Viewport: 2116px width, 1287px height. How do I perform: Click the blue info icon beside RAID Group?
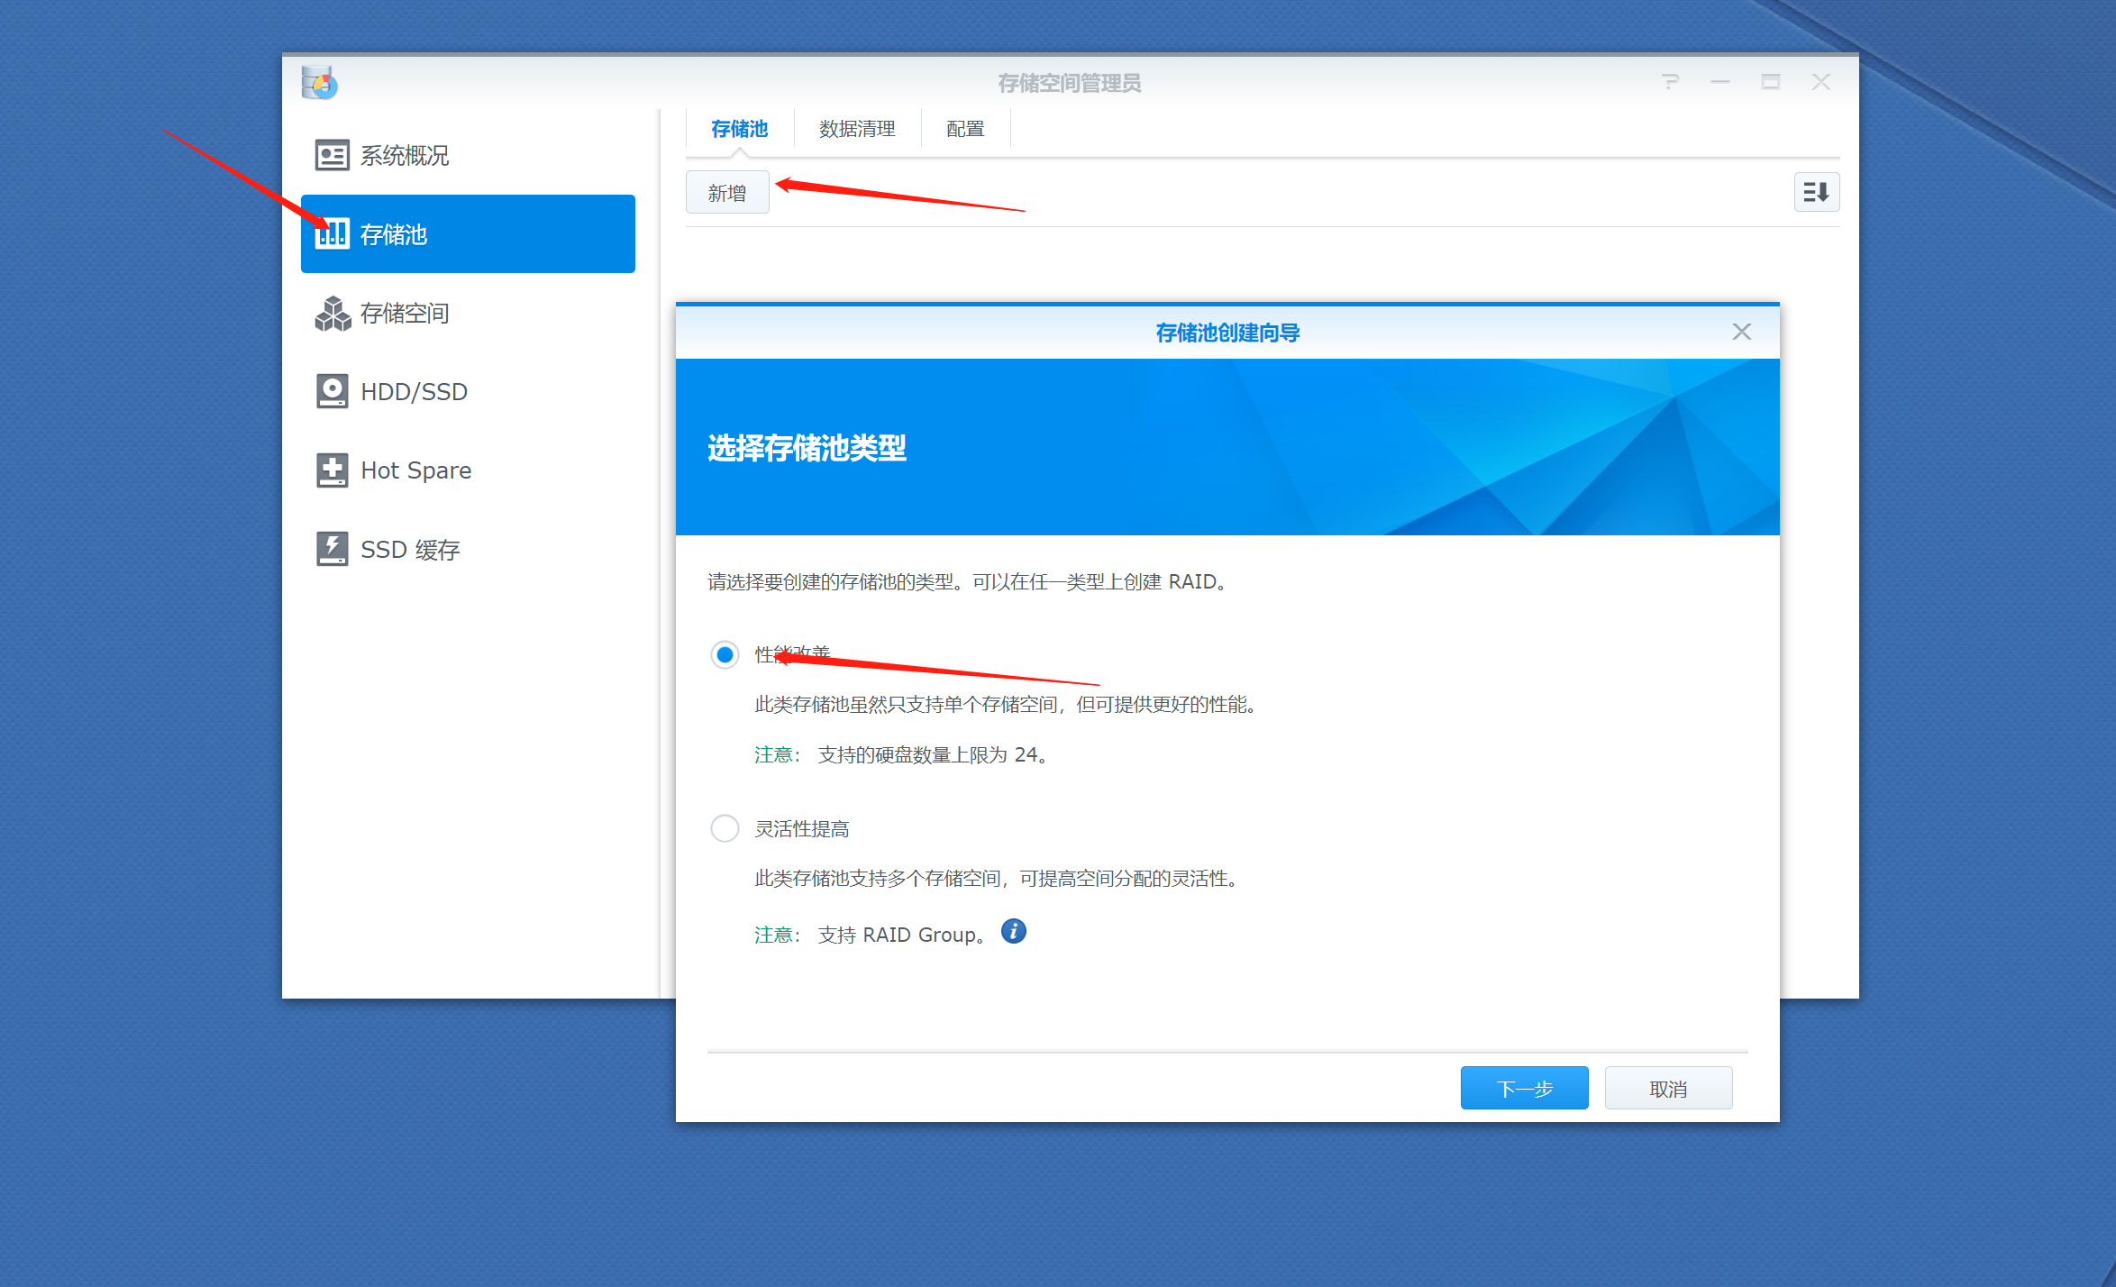1013,932
